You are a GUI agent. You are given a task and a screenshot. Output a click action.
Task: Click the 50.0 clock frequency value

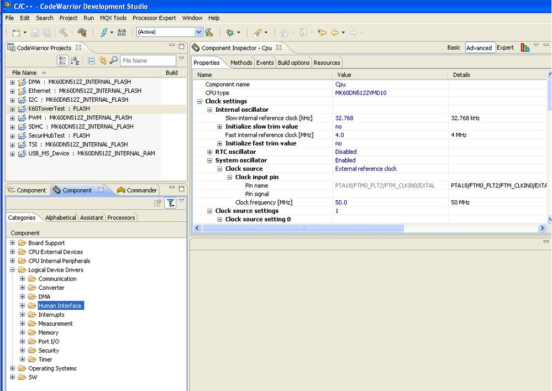click(x=341, y=202)
